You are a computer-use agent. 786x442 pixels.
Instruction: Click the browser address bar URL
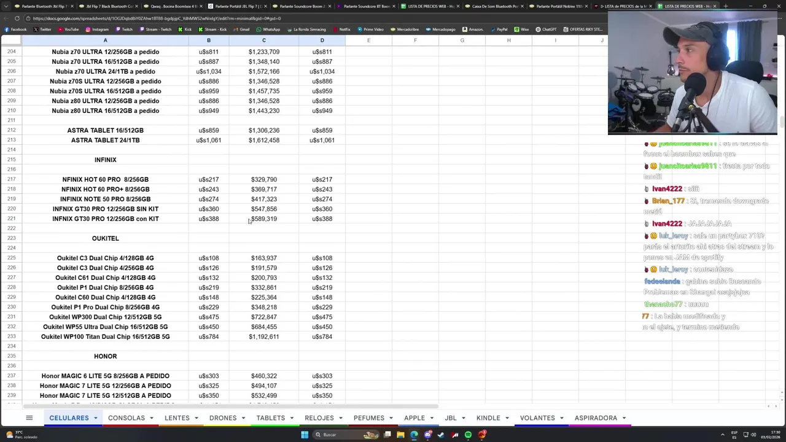coord(157,18)
